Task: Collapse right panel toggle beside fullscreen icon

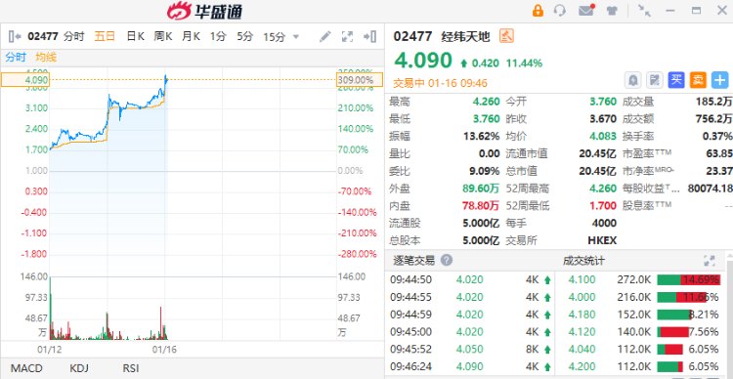Action: [370, 36]
